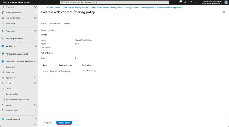Screen dimensions: 229x127
Task: Open the user account avatar
Action: [x=226, y=2]
